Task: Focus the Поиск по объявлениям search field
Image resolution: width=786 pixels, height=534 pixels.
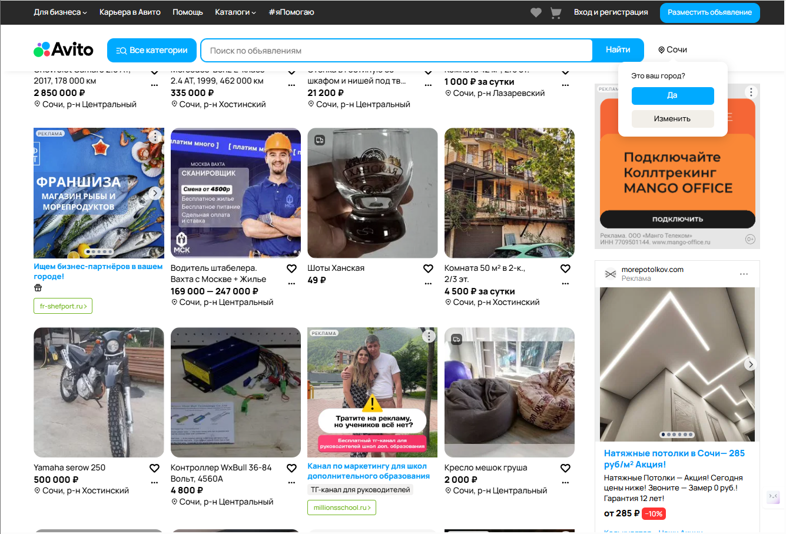Action: click(x=397, y=51)
